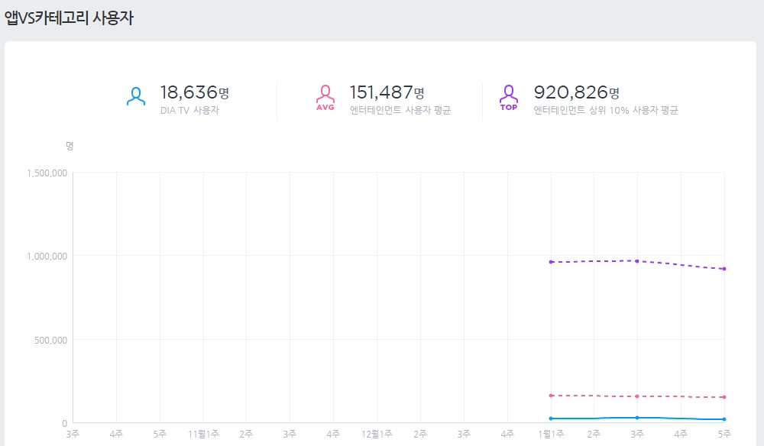Select the last blue data point on the right
764x446 pixels.
point(724,419)
